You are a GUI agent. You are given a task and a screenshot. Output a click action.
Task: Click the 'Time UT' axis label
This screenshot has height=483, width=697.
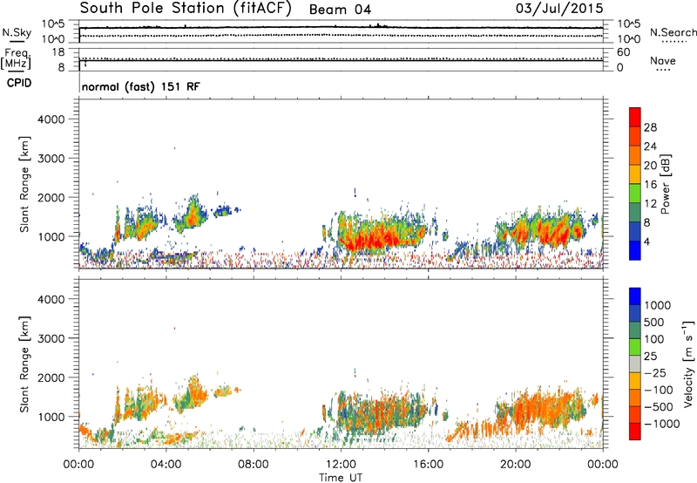pyautogui.click(x=341, y=478)
